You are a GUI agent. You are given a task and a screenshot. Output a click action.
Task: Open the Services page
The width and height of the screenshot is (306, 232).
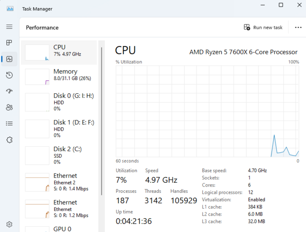pos(9,140)
